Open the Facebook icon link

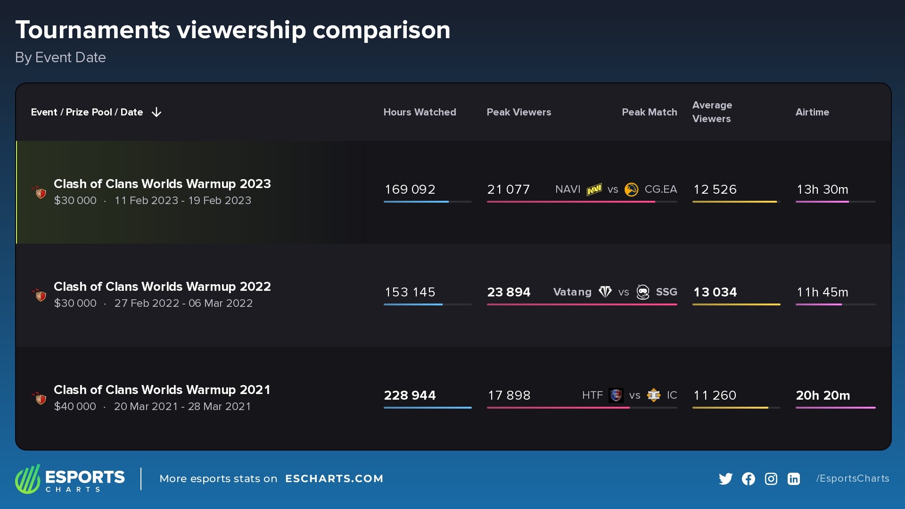(748, 479)
